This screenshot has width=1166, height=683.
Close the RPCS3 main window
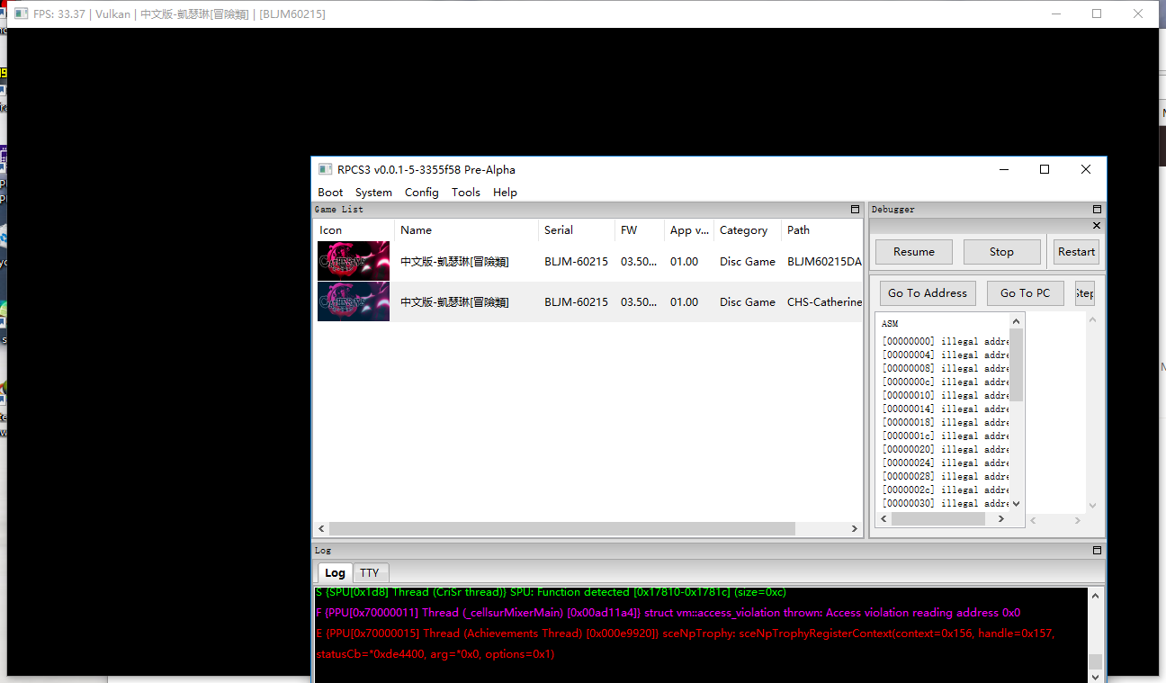point(1086,169)
